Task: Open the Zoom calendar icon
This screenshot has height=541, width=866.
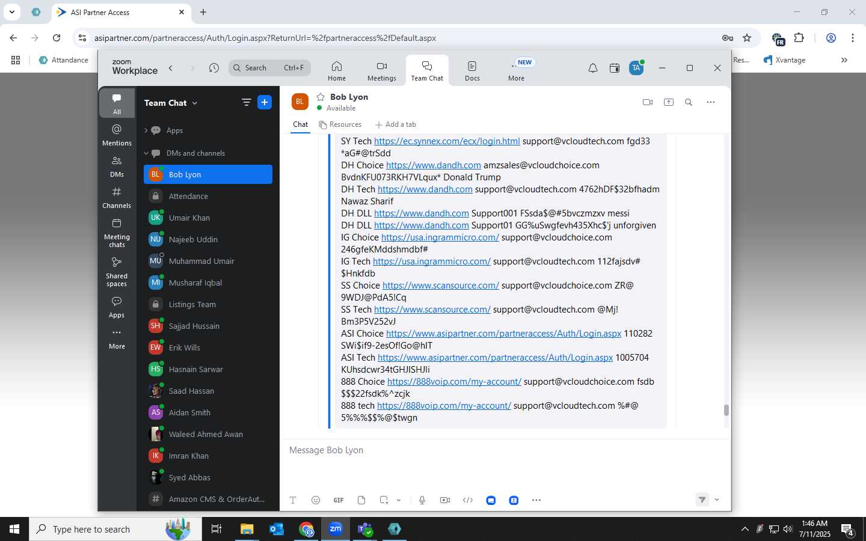Action: (615, 68)
